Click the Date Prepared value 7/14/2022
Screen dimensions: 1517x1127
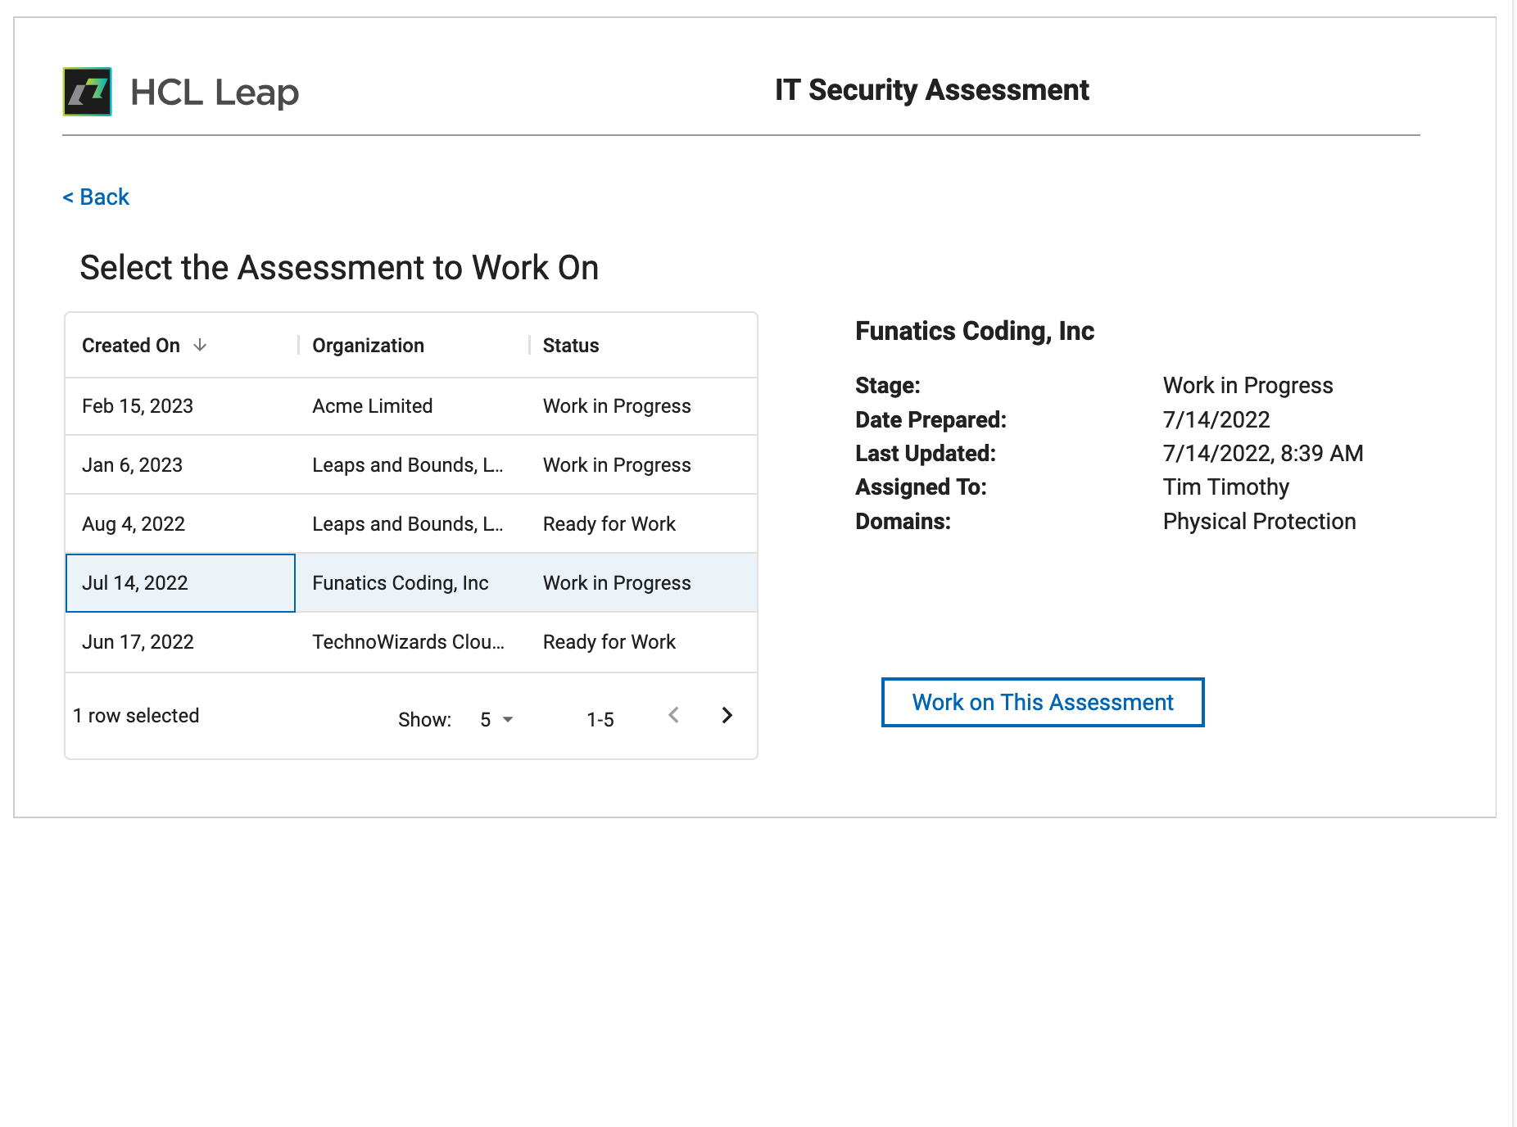click(1216, 420)
